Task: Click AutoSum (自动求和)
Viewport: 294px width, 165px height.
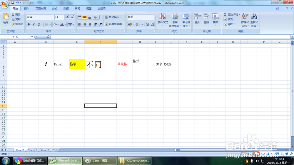Action: tap(231, 14)
